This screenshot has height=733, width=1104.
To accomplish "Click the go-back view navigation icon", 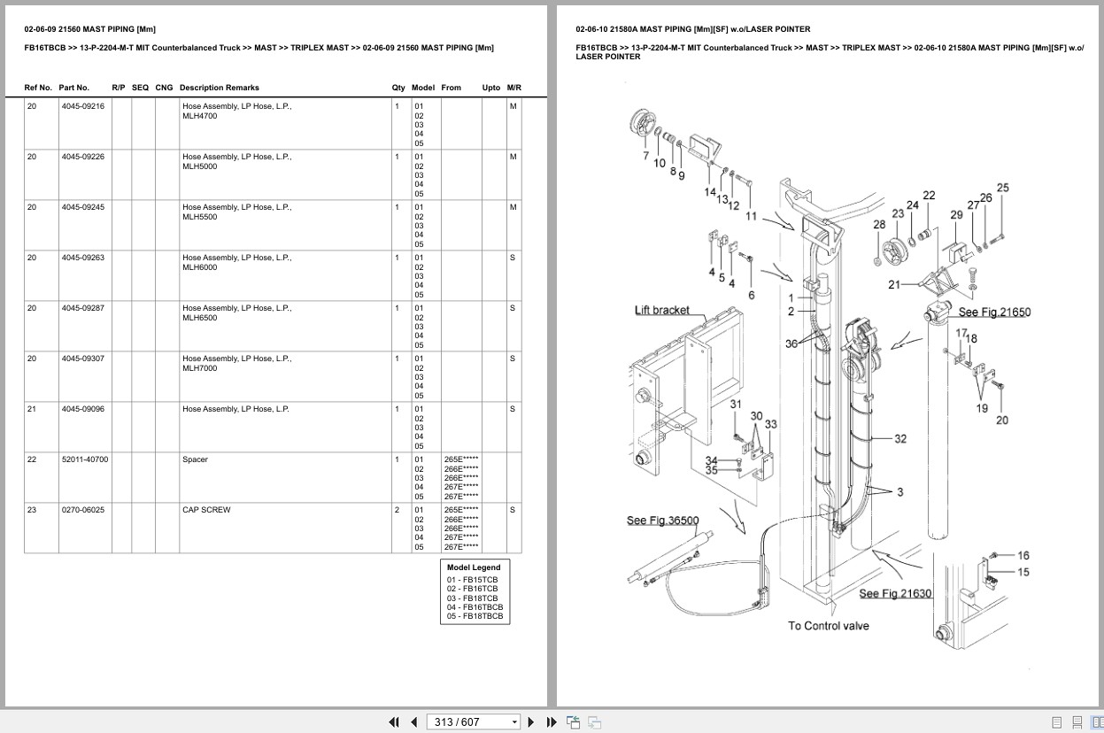I will (573, 722).
